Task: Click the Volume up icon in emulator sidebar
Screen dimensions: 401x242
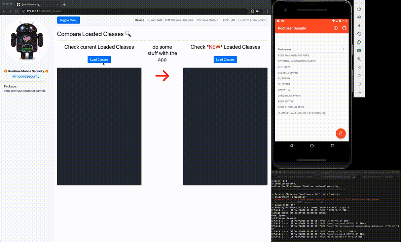Action: pyautogui.click(x=359, y=17)
